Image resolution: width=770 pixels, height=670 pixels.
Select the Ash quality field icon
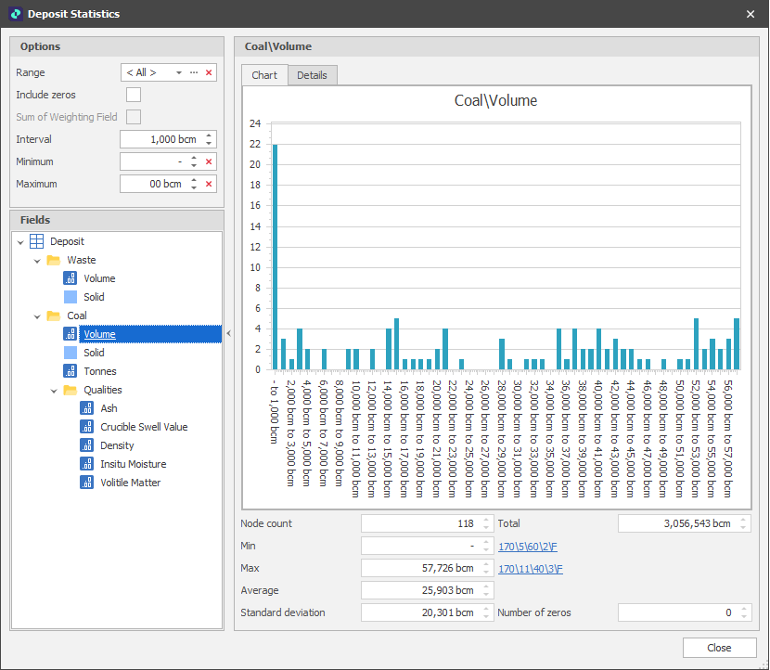[87, 408]
